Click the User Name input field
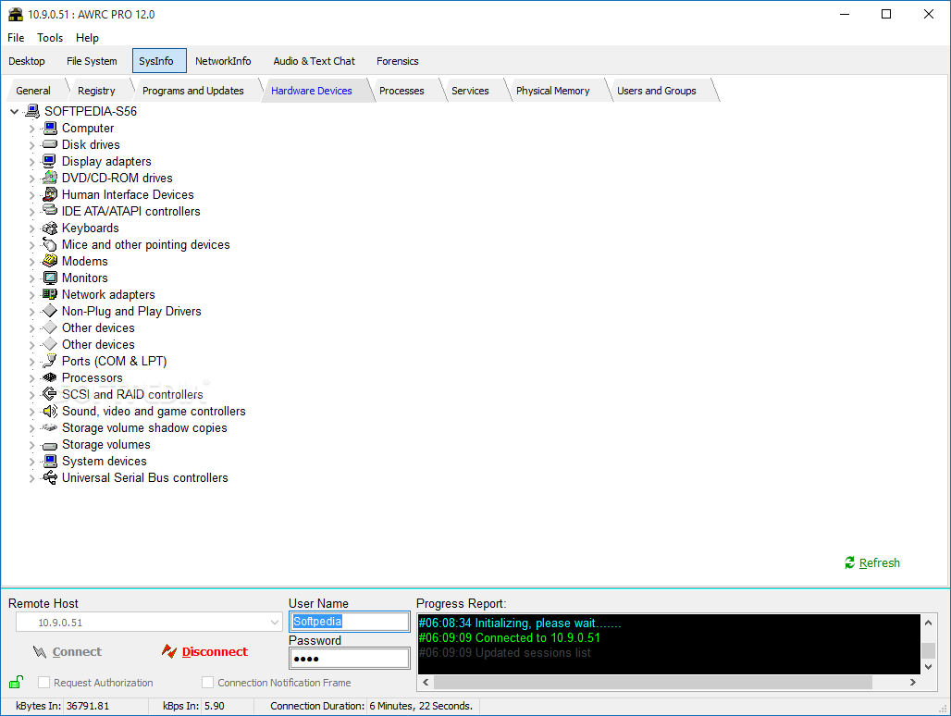This screenshot has height=716, width=951. point(350,622)
